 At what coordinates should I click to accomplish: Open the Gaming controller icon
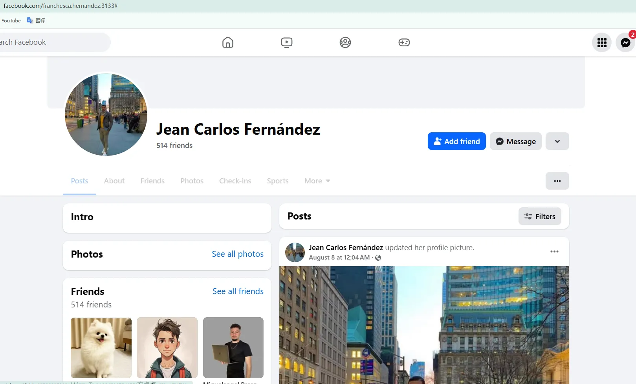coord(404,42)
